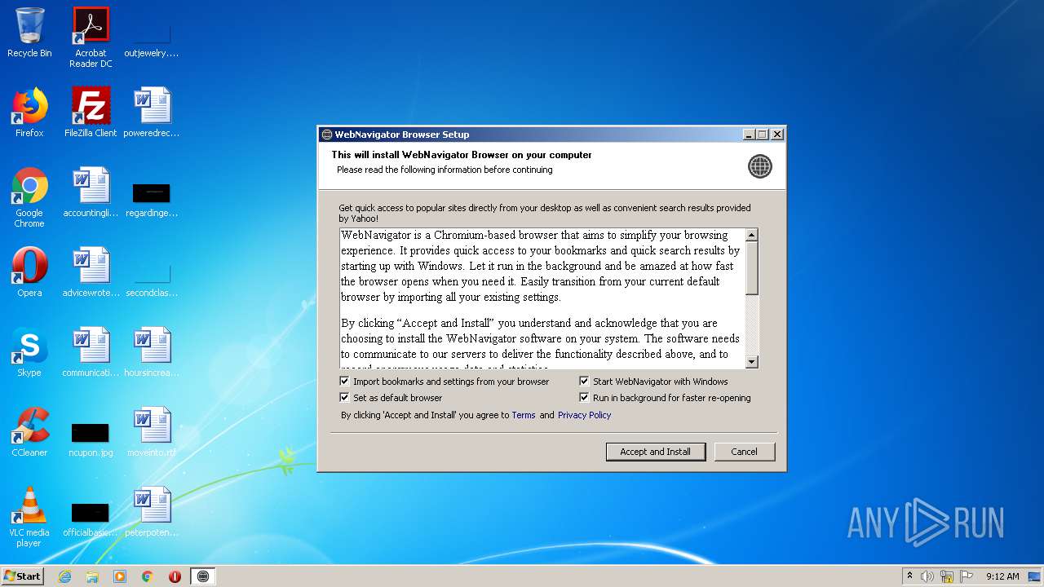Click the WebNavigator globe logo in setup header
The height and width of the screenshot is (587, 1044).
(759, 166)
